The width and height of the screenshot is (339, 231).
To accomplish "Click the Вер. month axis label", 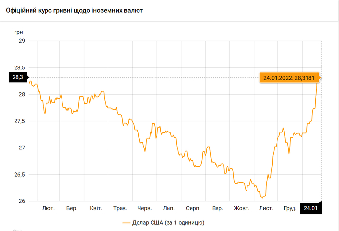I will 217,208.
